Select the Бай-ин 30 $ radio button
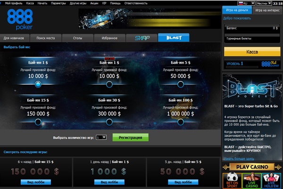 (x=109, y=122)
